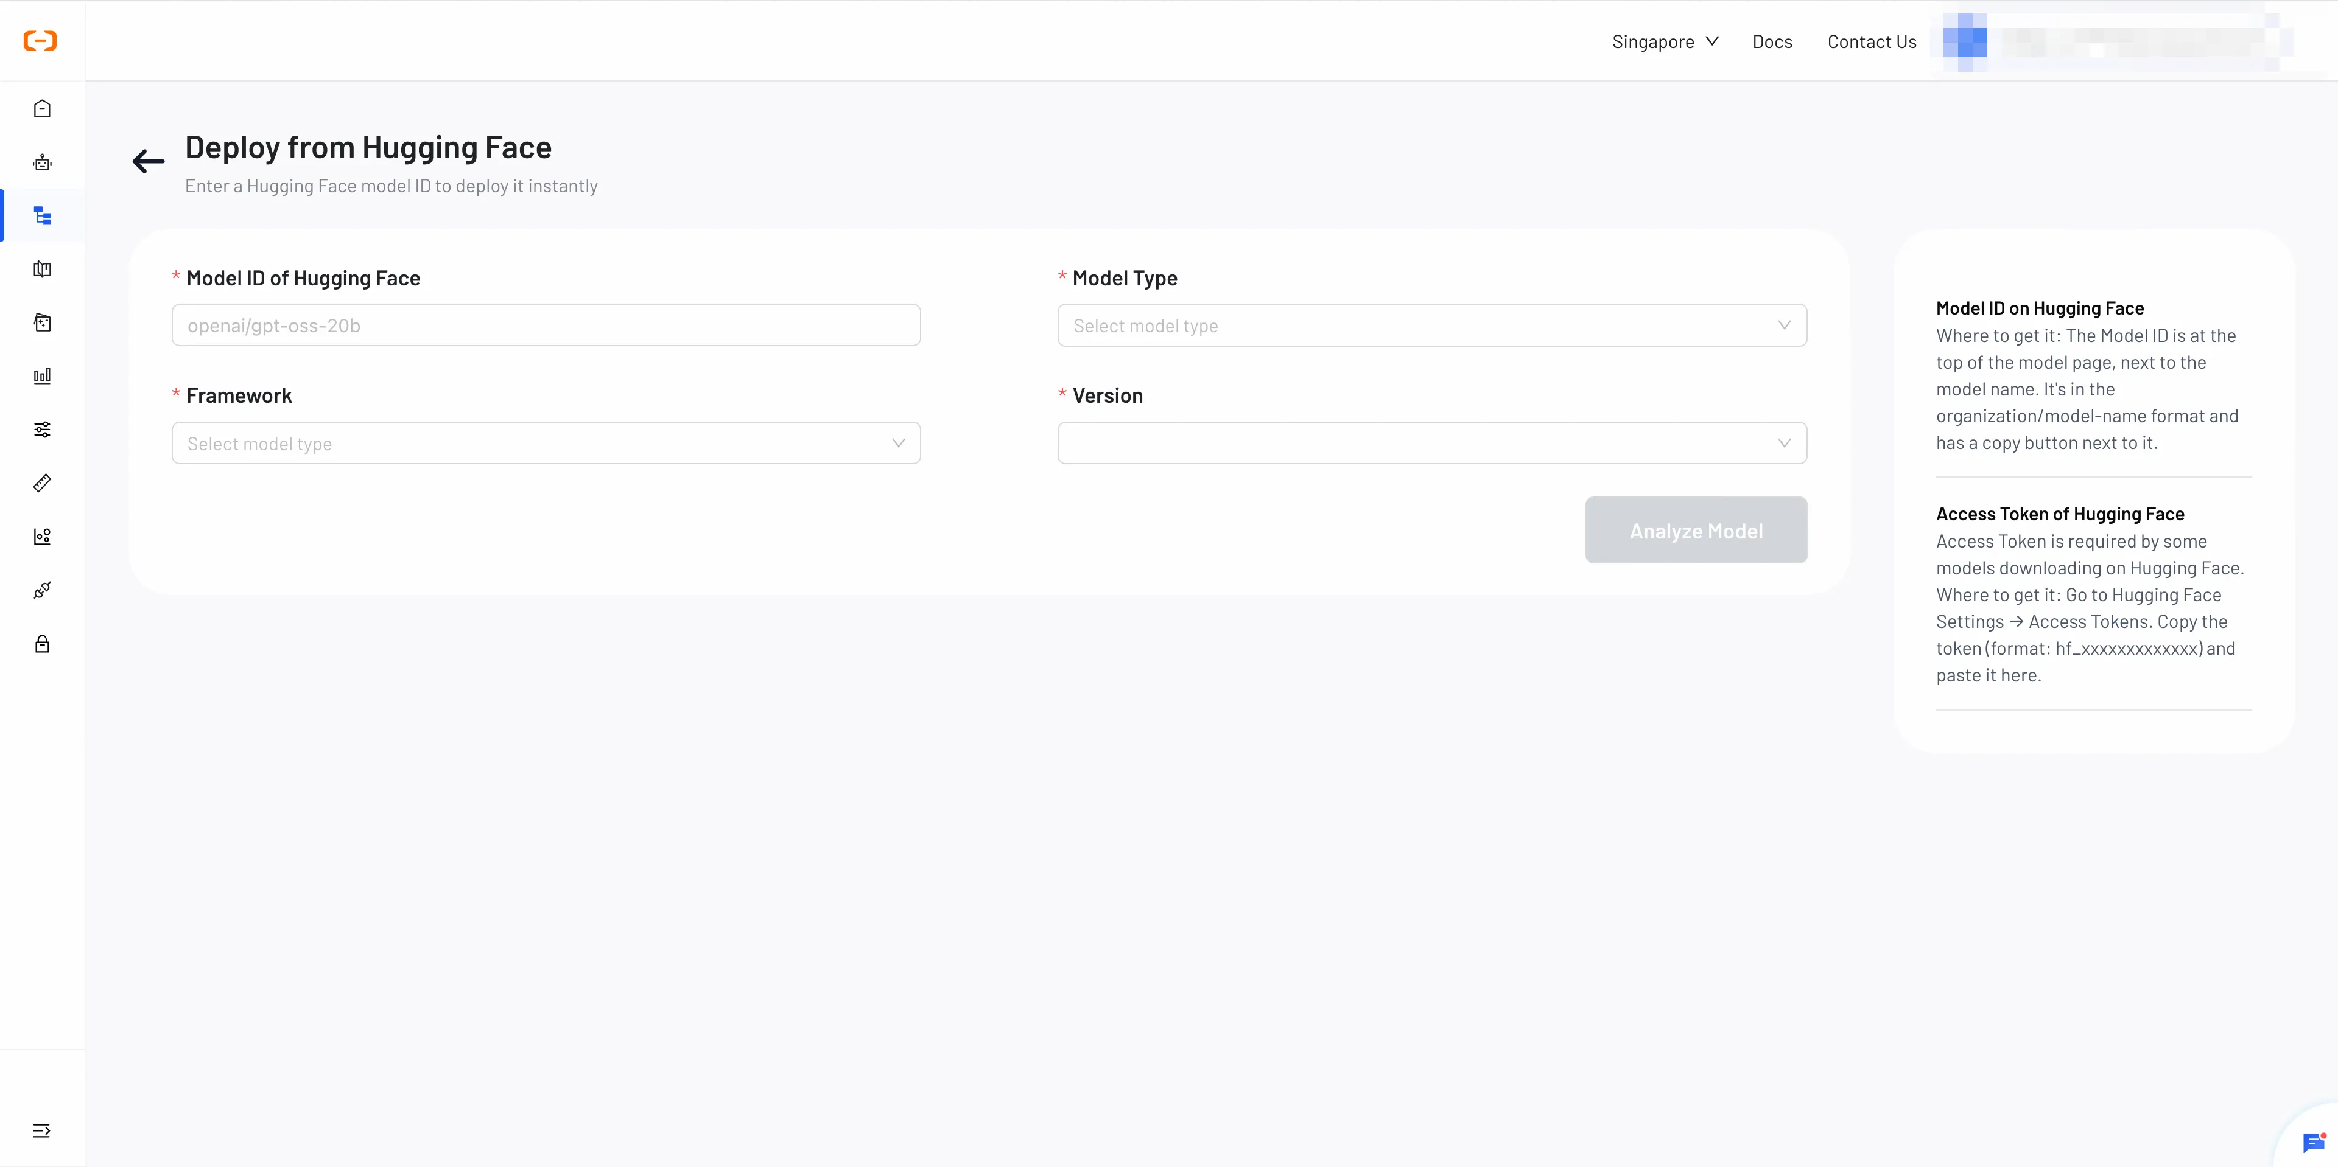Viewport: 2338px width, 1167px height.
Task: Click the 'Version' field label
Action: pyautogui.click(x=1108, y=395)
